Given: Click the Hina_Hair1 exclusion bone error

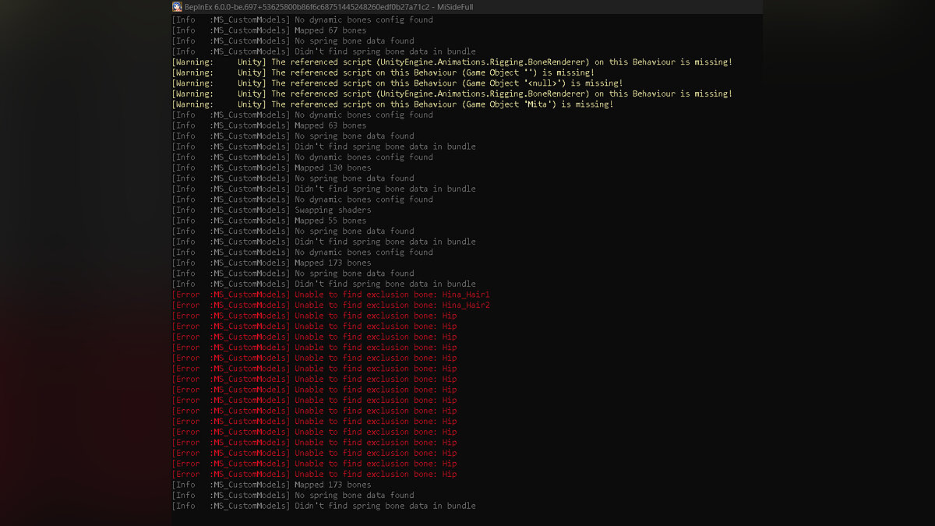Looking at the screenshot, I should (x=392, y=295).
